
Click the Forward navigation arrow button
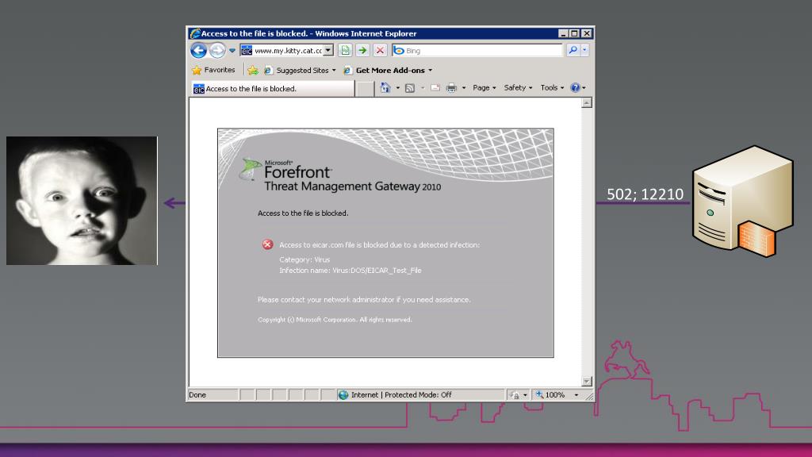point(217,50)
